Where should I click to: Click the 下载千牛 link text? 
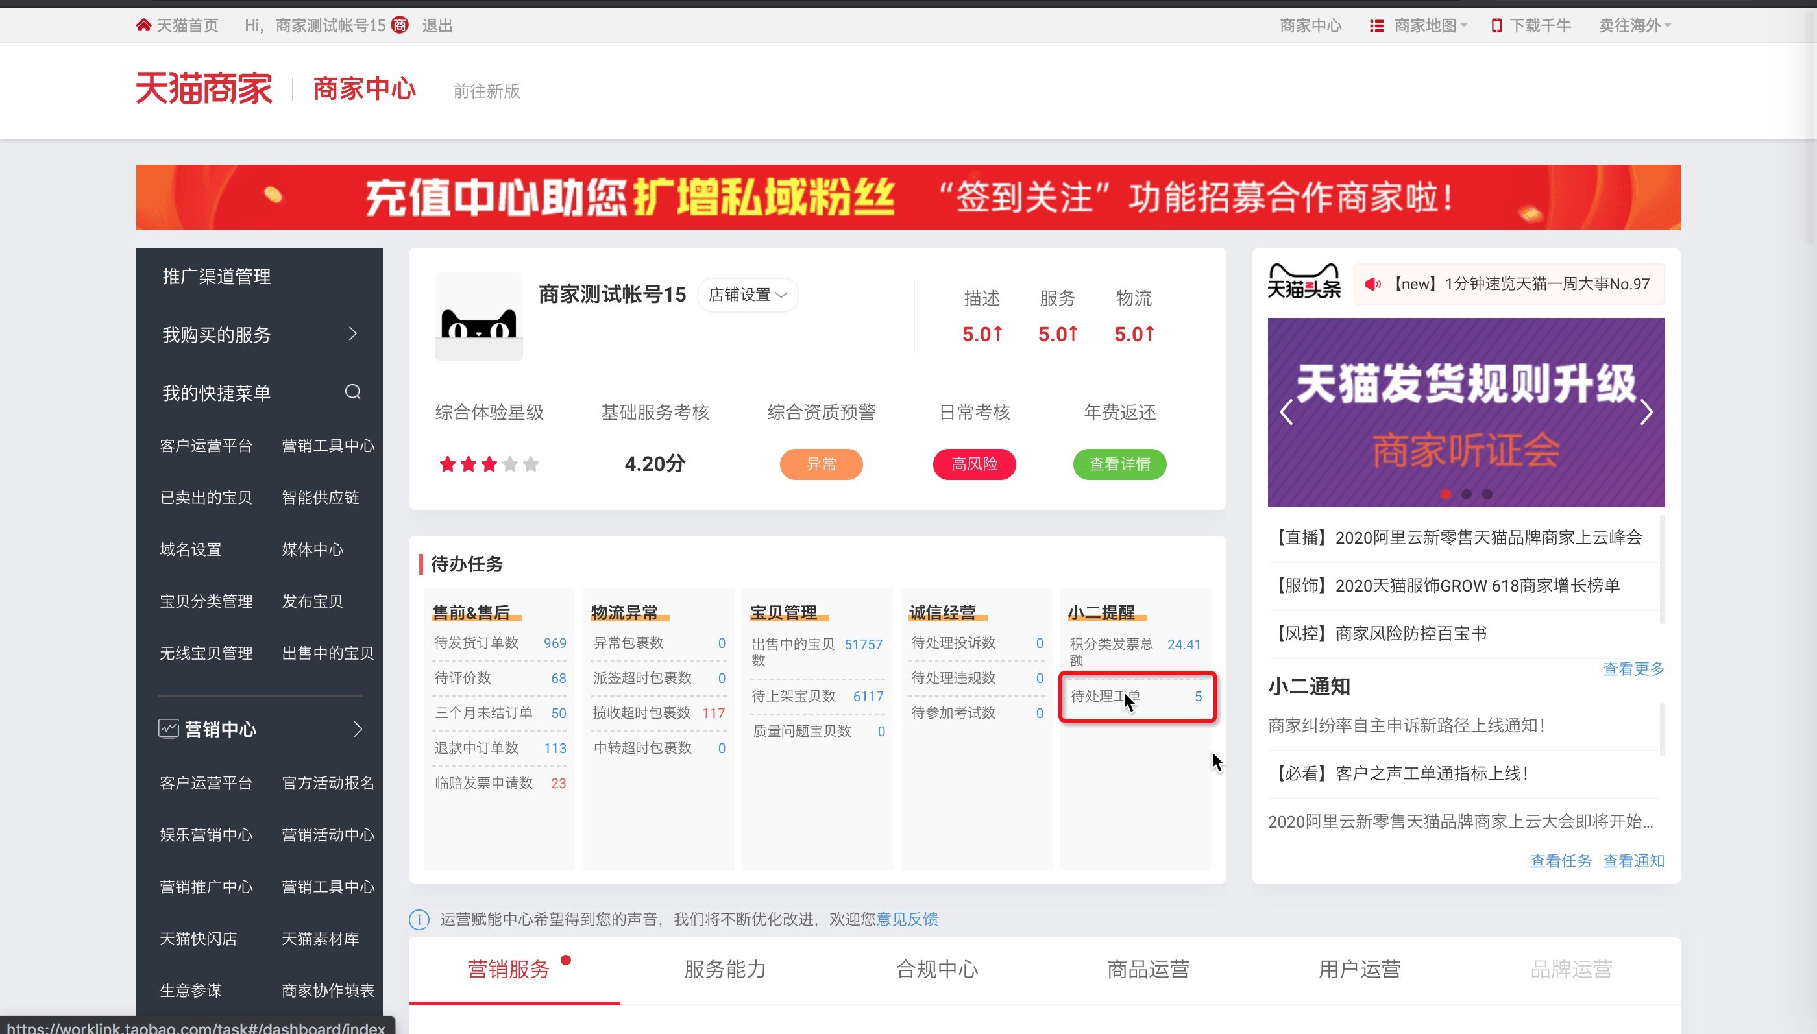pyautogui.click(x=1540, y=27)
